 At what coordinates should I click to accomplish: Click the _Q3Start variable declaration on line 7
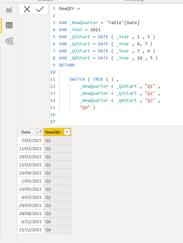pos(80,51)
